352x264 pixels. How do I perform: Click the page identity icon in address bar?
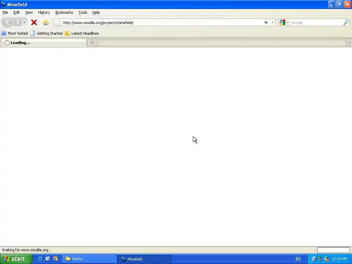point(58,22)
